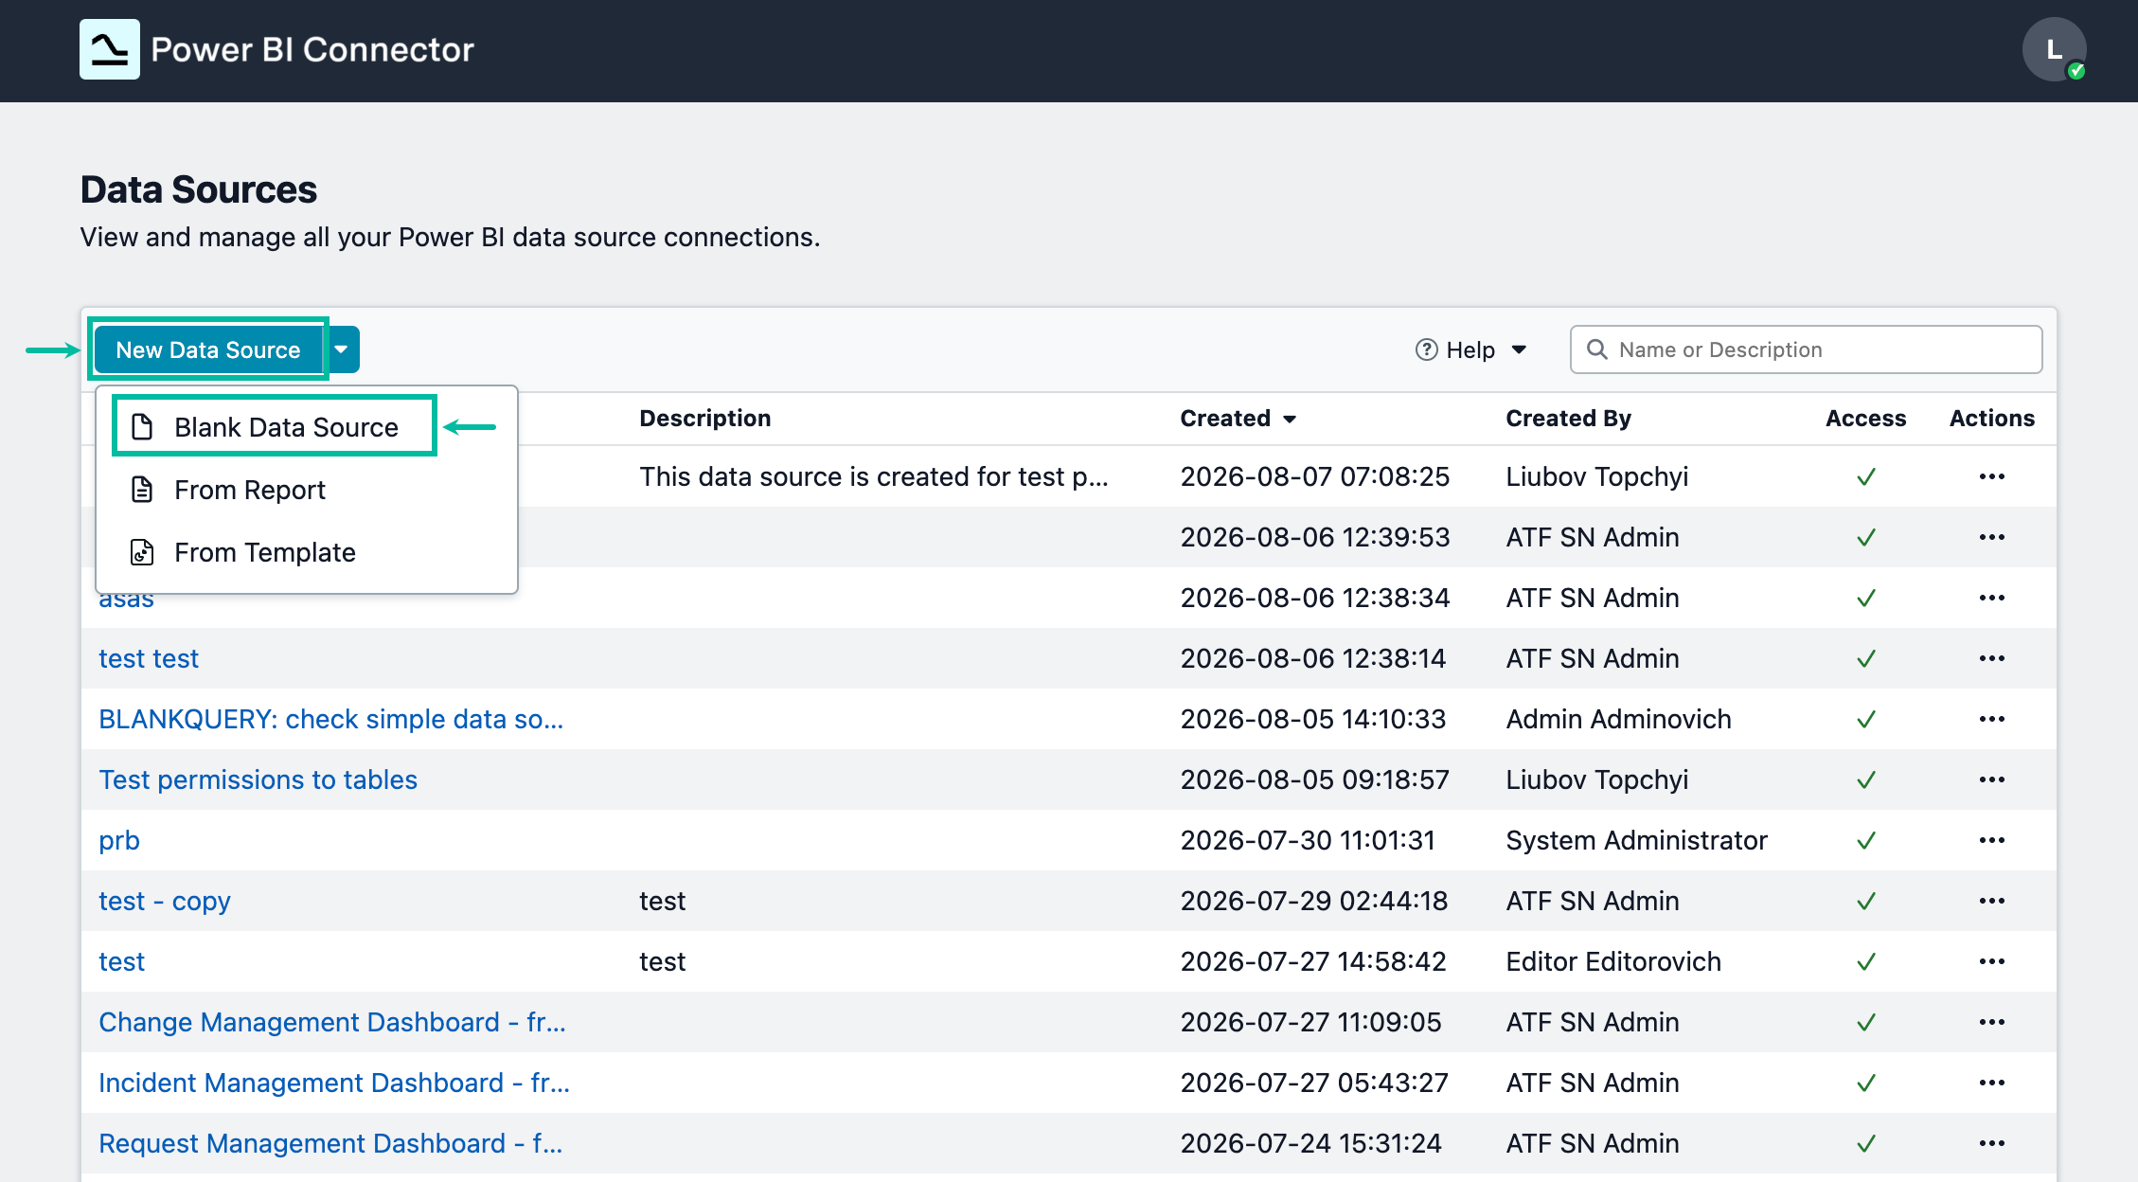The height and width of the screenshot is (1182, 2138).
Task: Open the user avatar menu
Action: (x=2054, y=49)
